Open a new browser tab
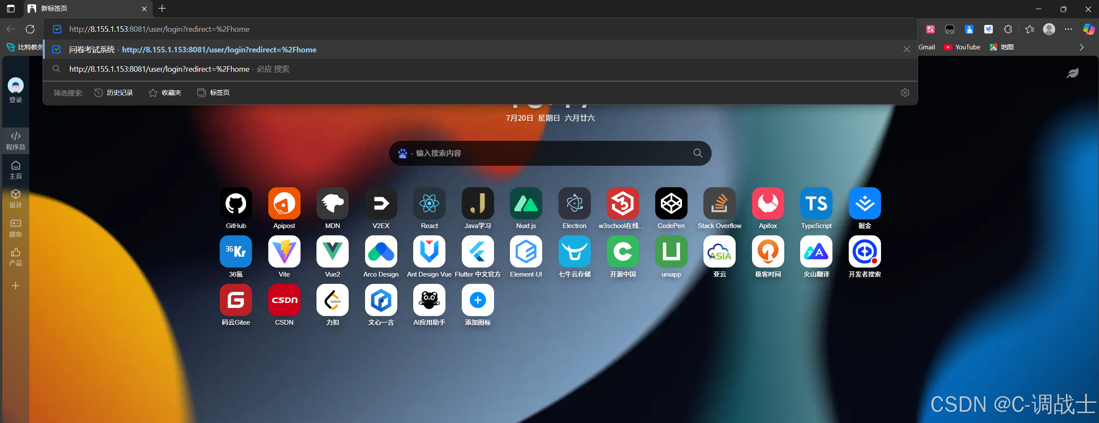This screenshot has width=1099, height=423. point(162,9)
